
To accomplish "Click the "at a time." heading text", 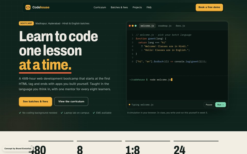I will click(45, 65).
